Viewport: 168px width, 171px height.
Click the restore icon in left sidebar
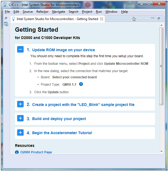pyautogui.click(x=6, y=18)
